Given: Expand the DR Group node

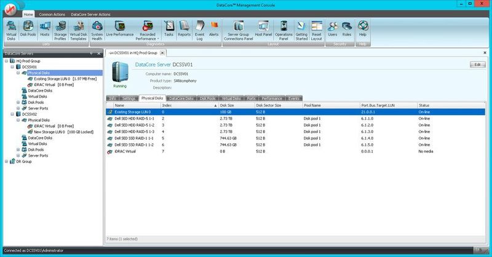Looking at the screenshot, I should click(x=7, y=162).
